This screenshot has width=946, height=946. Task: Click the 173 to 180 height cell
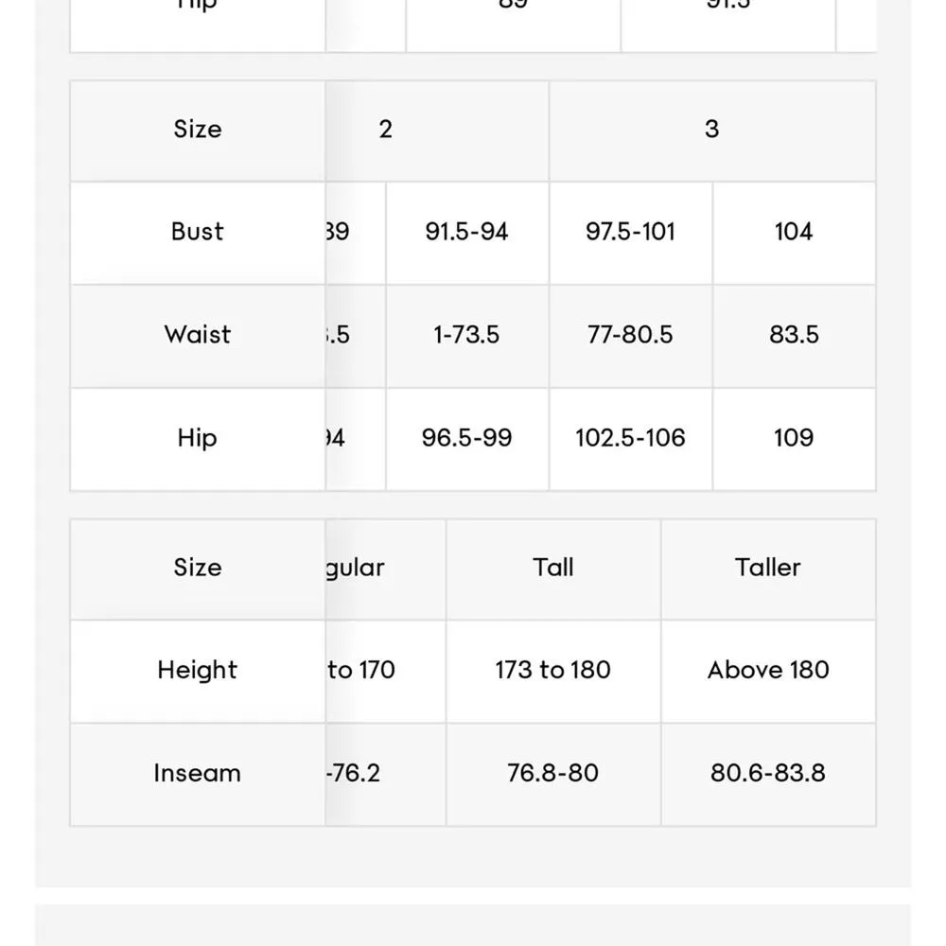552,671
